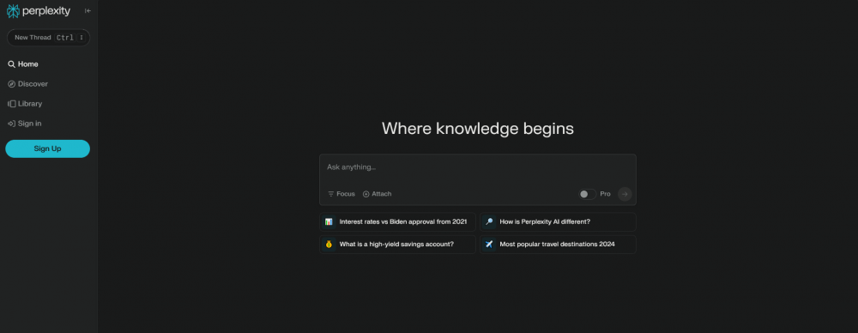Click the Library books icon
Image resolution: width=858 pixels, height=333 pixels.
[11, 104]
